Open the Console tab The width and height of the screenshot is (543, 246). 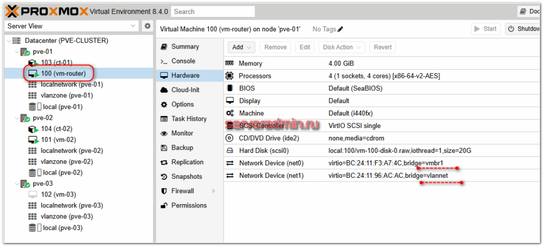[x=183, y=61]
